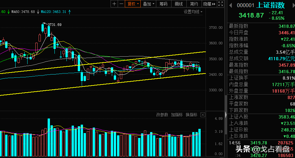
Task: Click the phone icon beside stock code 000001
Action: [230, 5]
